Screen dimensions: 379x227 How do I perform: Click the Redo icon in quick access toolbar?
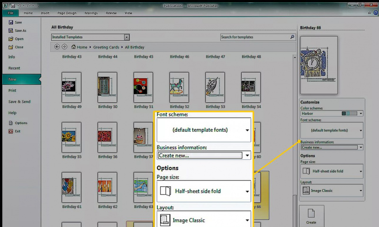click(28, 5)
